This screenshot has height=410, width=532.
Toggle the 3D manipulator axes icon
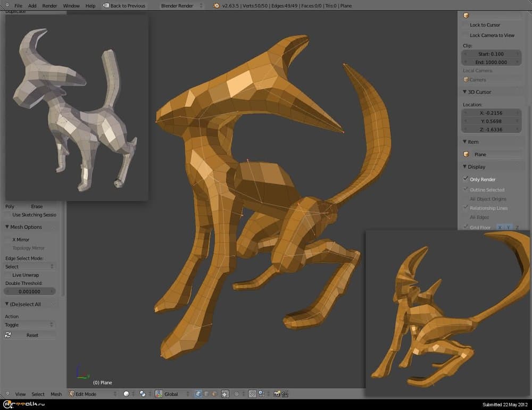tap(159, 394)
